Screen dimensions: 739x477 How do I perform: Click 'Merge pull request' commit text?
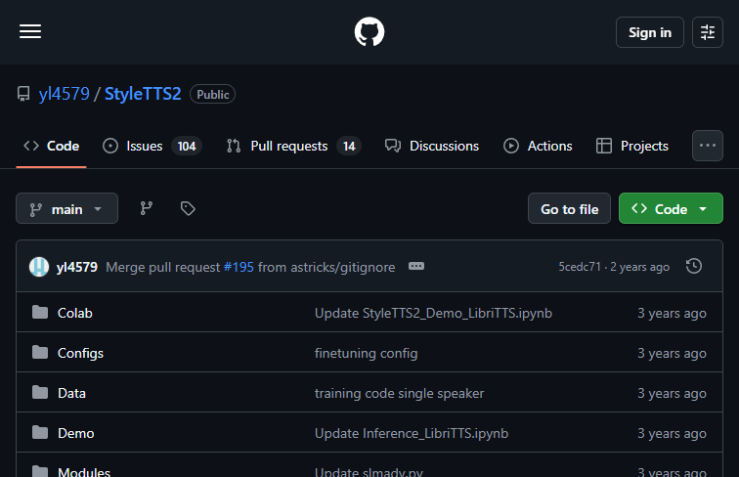point(163,267)
